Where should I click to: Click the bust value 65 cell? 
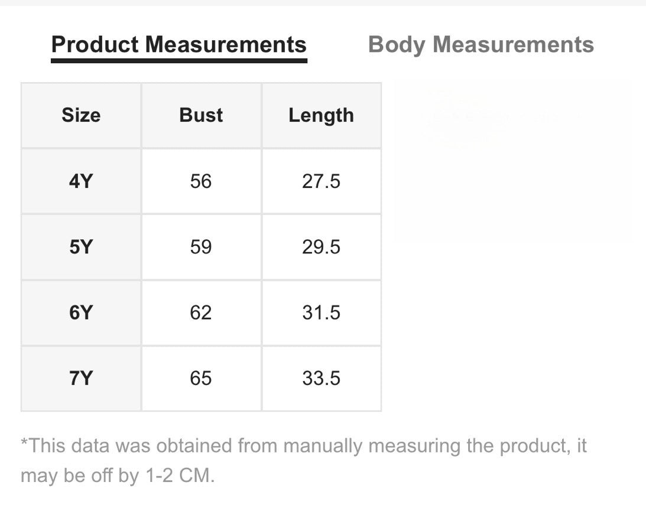(201, 378)
